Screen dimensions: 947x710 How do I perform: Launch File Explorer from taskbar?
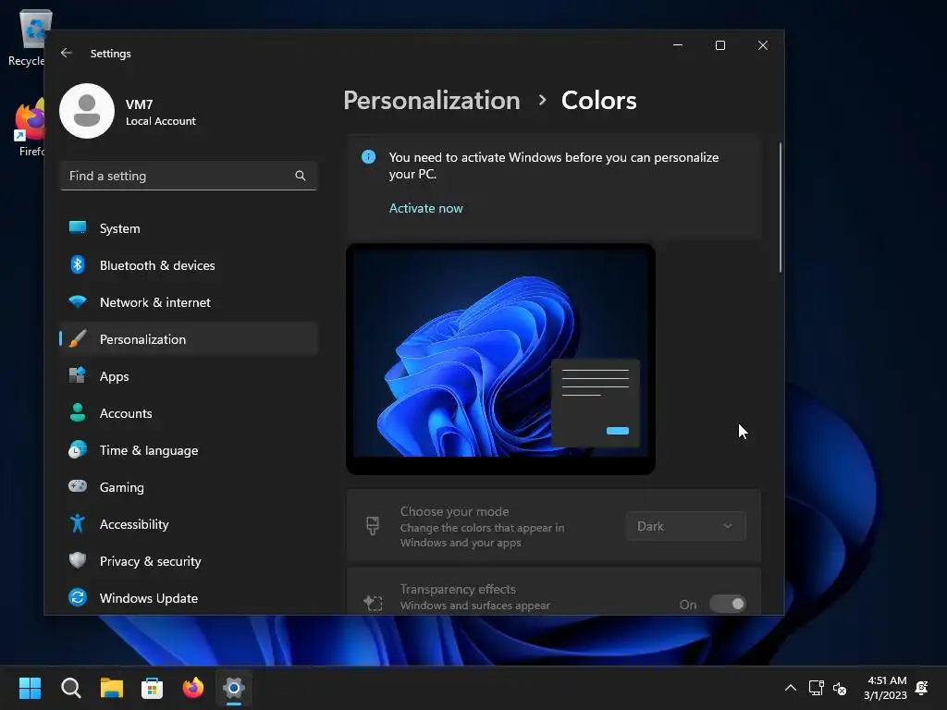click(112, 688)
